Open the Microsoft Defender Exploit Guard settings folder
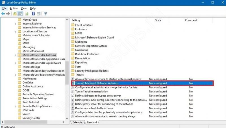Image resolution: width=226 pixels, height=128 pixels. click(x=94, y=37)
